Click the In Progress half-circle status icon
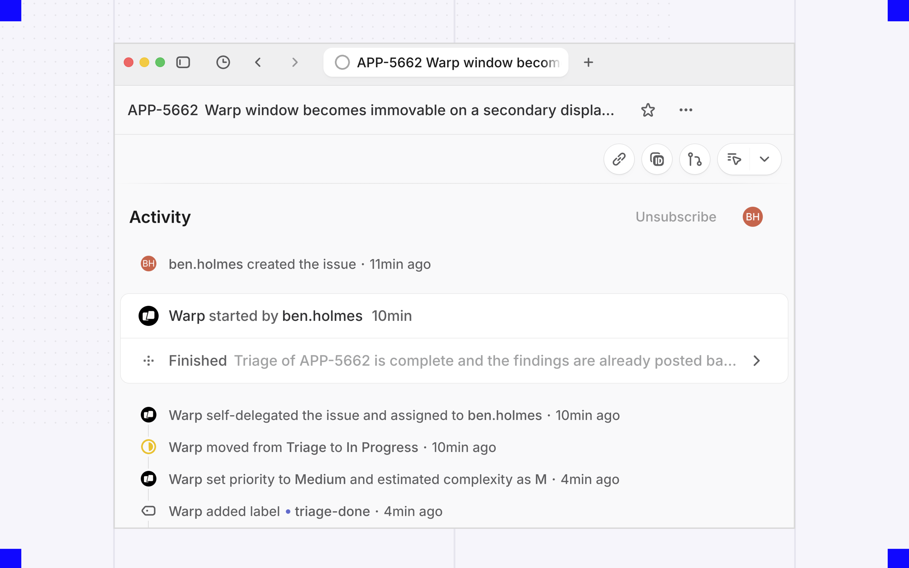 pos(148,447)
